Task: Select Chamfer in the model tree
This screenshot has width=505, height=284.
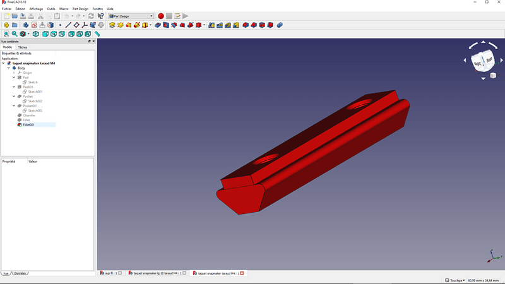Action: 29,115
